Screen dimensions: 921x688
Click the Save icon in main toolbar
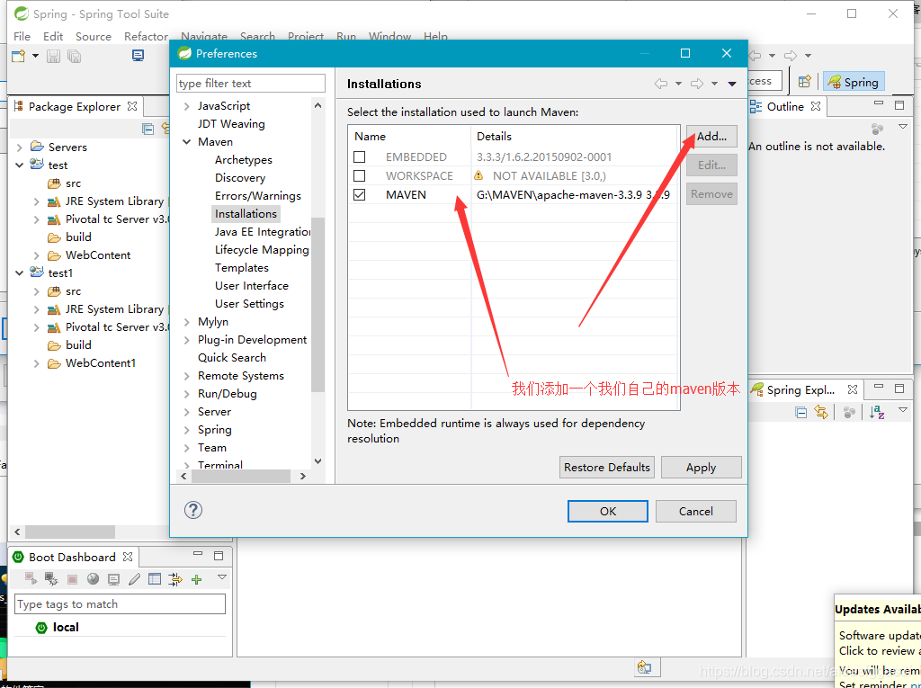coord(53,57)
